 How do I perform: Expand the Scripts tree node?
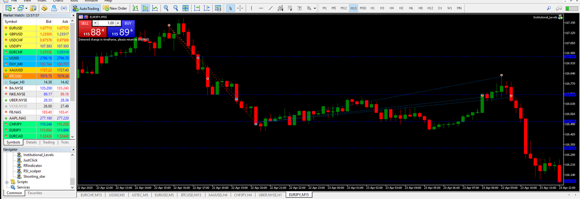click(x=7, y=182)
